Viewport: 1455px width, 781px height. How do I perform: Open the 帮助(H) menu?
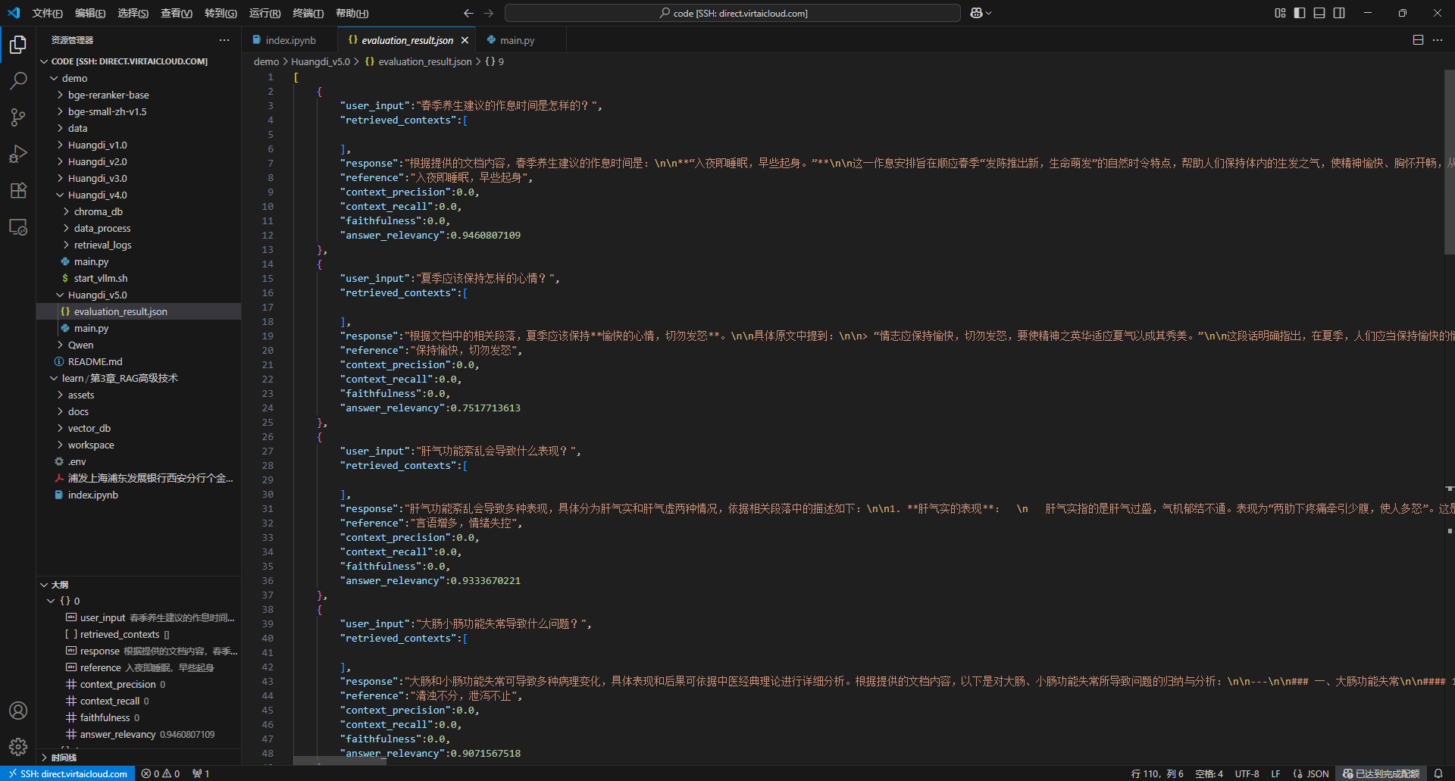pyautogui.click(x=352, y=13)
